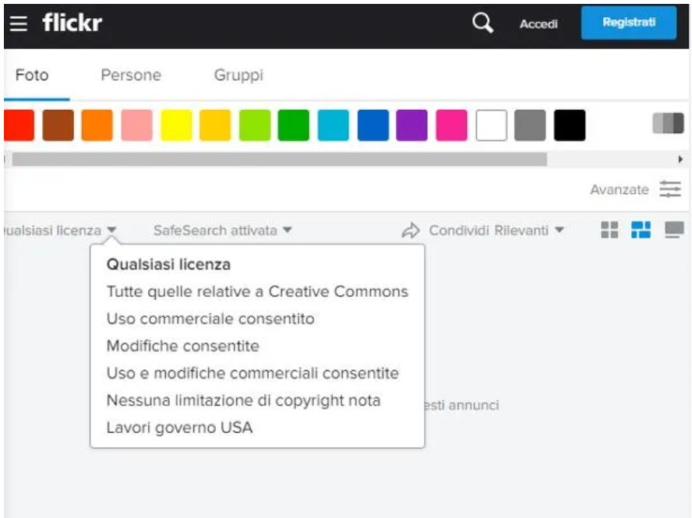The height and width of the screenshot is (518, 692).
Task: Select the white color swatch
Action: (x=491, y=125)
